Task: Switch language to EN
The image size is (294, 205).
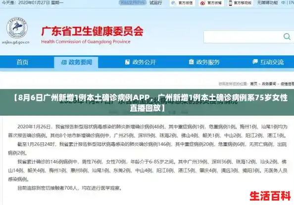Action: click(291, 3)
